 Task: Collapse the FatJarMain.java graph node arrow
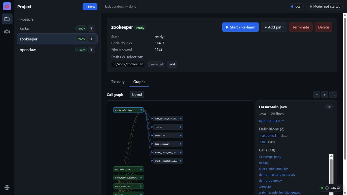click(141, 110)
